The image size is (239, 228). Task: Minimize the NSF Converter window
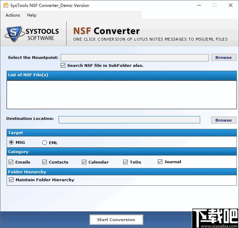(x=199, y=5)
